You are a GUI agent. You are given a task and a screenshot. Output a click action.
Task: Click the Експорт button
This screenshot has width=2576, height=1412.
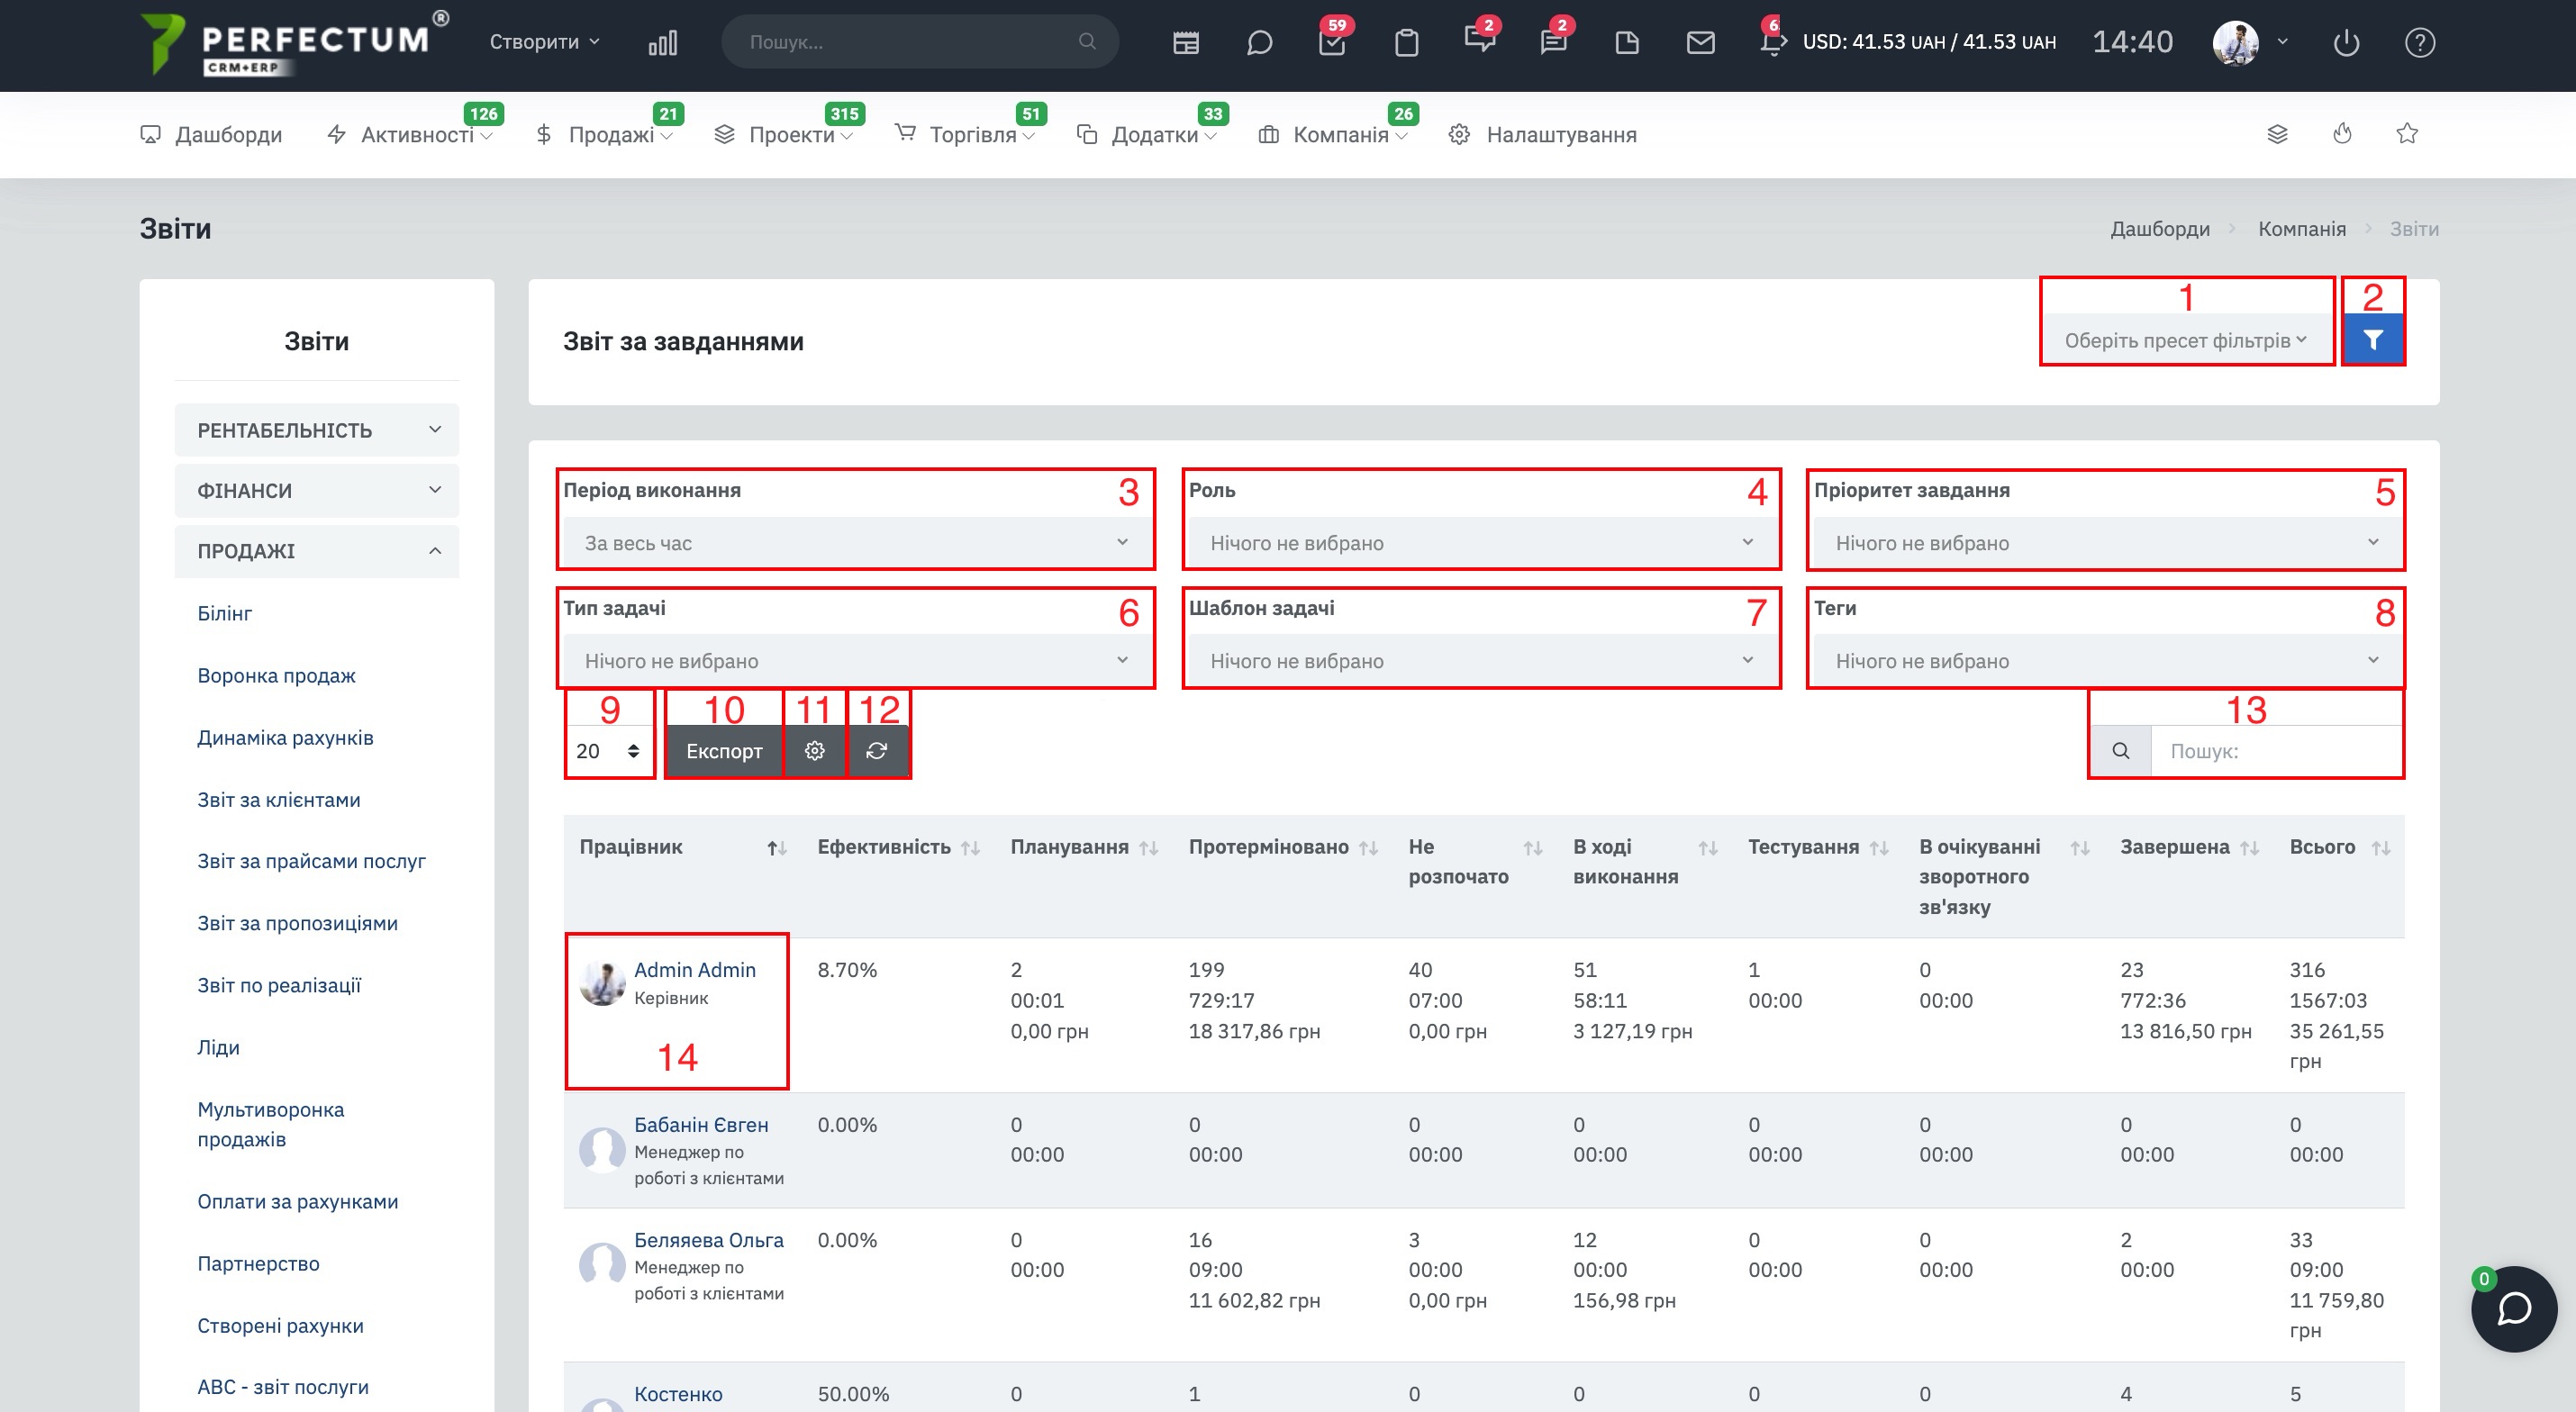[724, 751]
